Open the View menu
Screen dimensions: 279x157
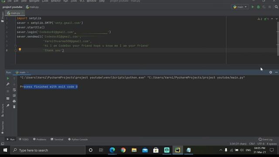coord(24,1)
